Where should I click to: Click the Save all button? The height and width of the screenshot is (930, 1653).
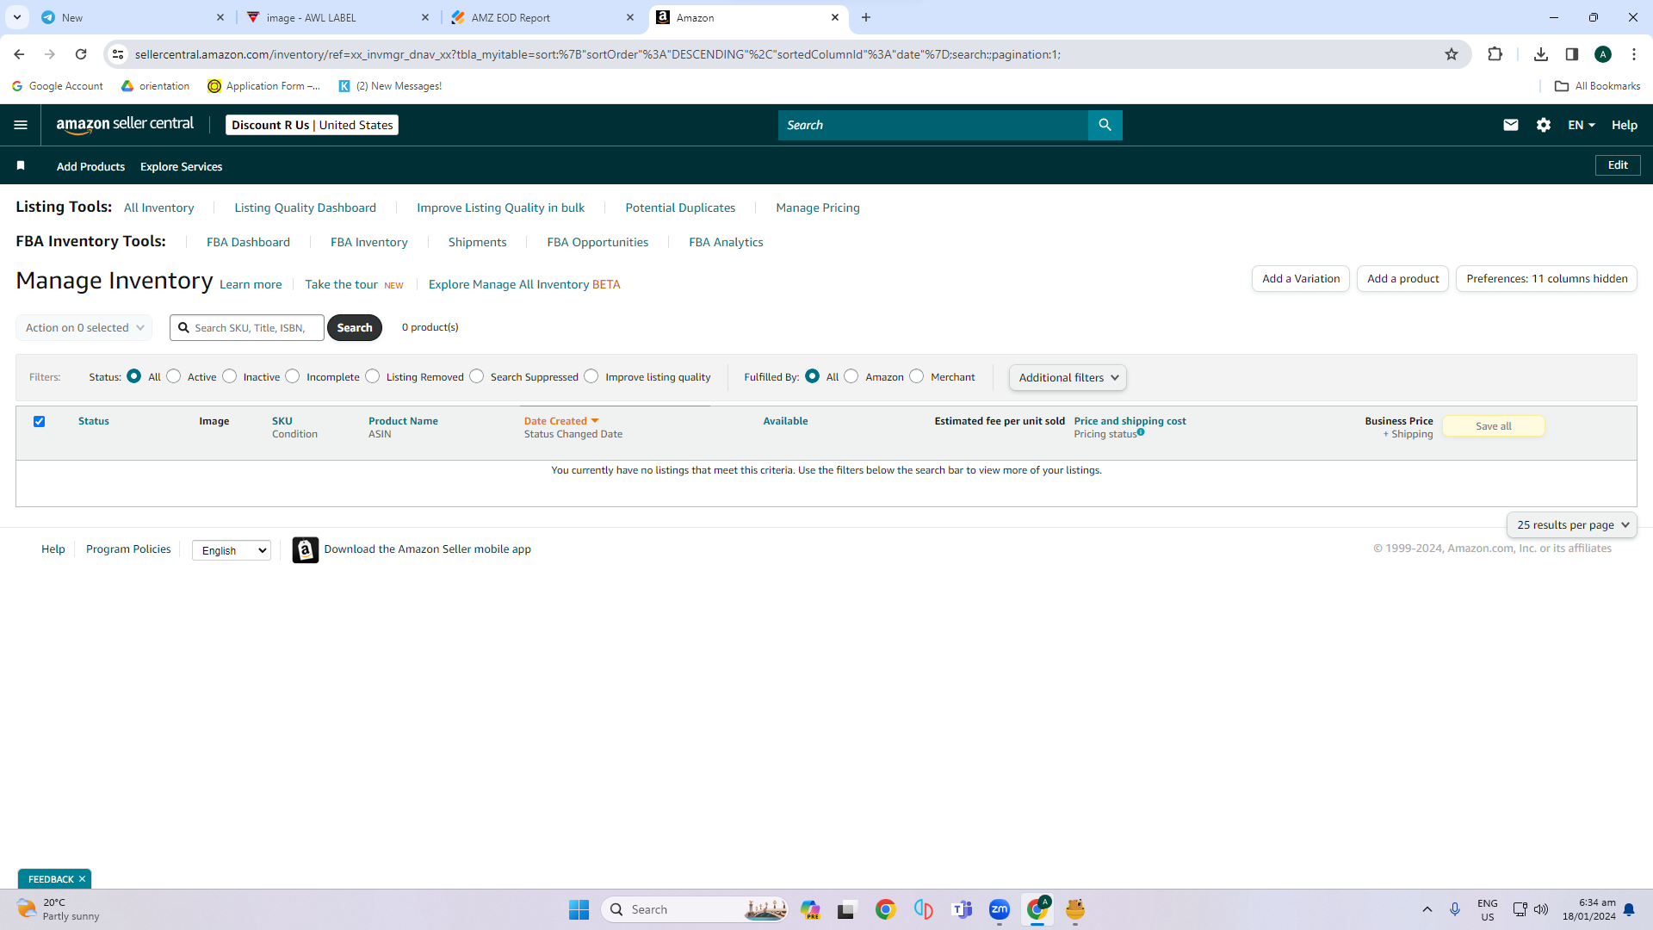coord(1494,426)
